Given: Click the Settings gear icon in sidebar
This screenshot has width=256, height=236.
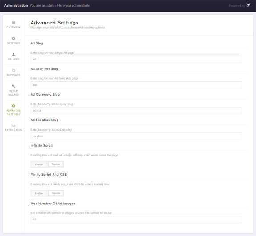Looking at the screenshot, I should click(x=13, y=38).
